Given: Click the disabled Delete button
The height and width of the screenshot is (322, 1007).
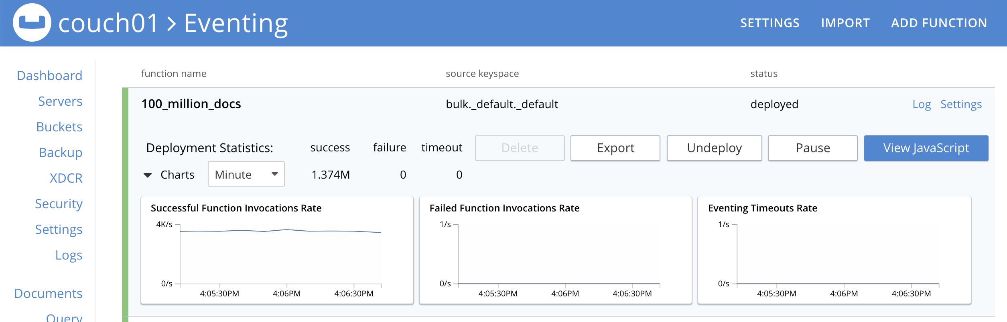Looking at the screenshot, I should pyautogui.click(x=520, y=148).
